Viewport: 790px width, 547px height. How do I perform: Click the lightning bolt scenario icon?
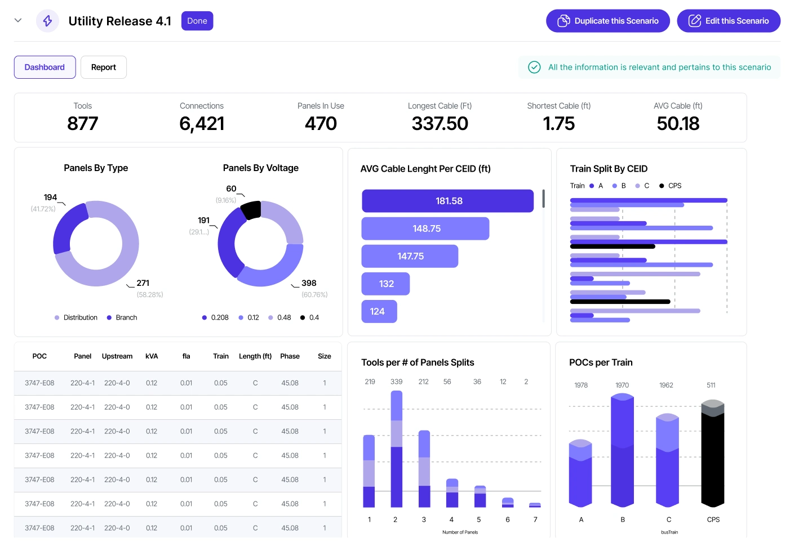[47, 21]
